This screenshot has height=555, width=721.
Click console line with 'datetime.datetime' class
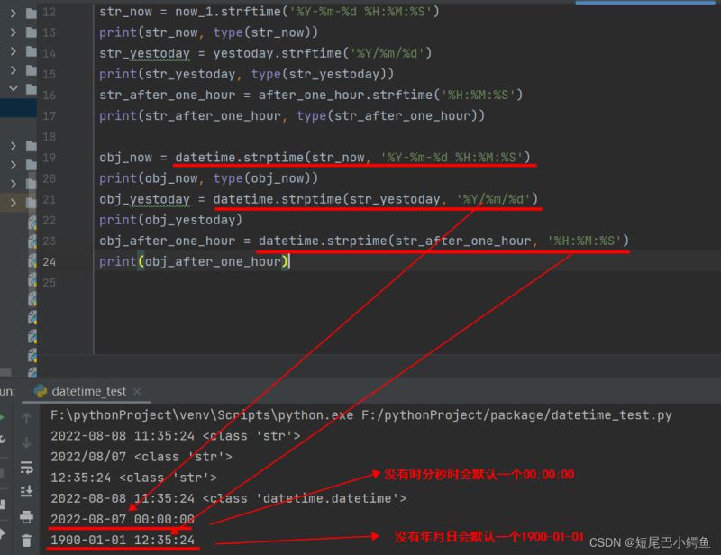[228, 498]
